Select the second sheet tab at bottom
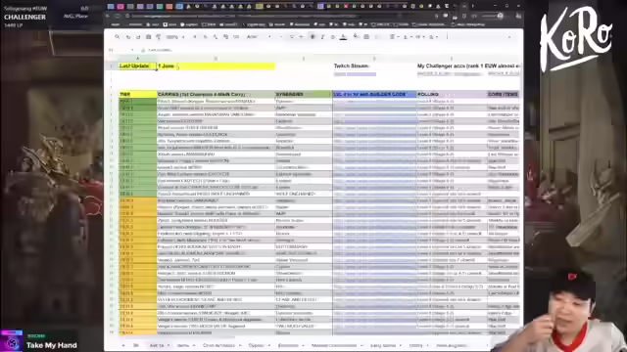 [x=185, y=345]
